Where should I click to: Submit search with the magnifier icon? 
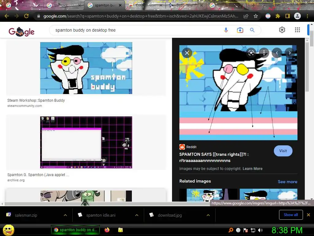[252, 30]
